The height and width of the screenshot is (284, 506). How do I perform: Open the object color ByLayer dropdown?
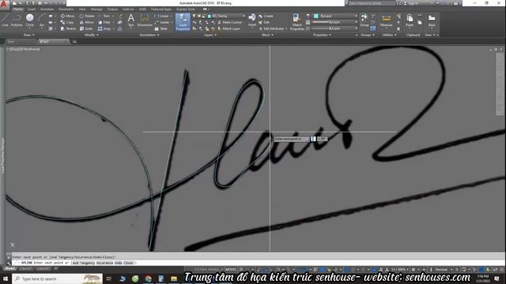coord(335,16)
